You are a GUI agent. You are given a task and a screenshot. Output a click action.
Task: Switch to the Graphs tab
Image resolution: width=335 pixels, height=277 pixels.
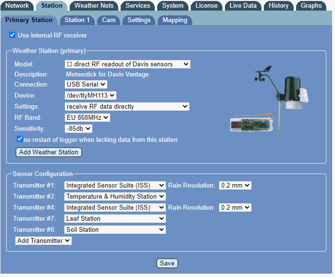tap(311, 6)
